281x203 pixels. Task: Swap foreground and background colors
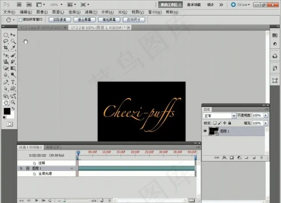point(13,109)
